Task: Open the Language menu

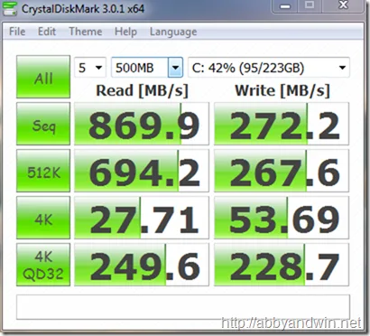Action: (x=173, y=32)
